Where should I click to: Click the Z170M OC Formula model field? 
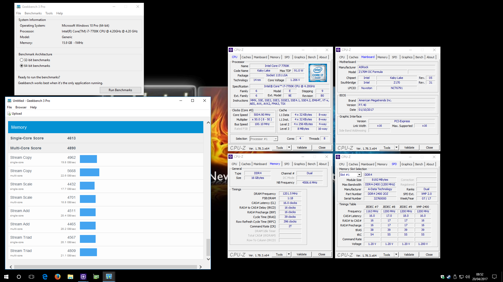point(382,72)
